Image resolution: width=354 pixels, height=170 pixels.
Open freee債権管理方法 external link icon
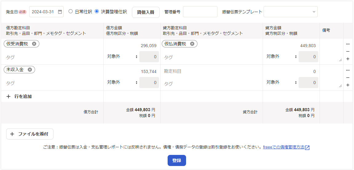[x=307, y=148]
